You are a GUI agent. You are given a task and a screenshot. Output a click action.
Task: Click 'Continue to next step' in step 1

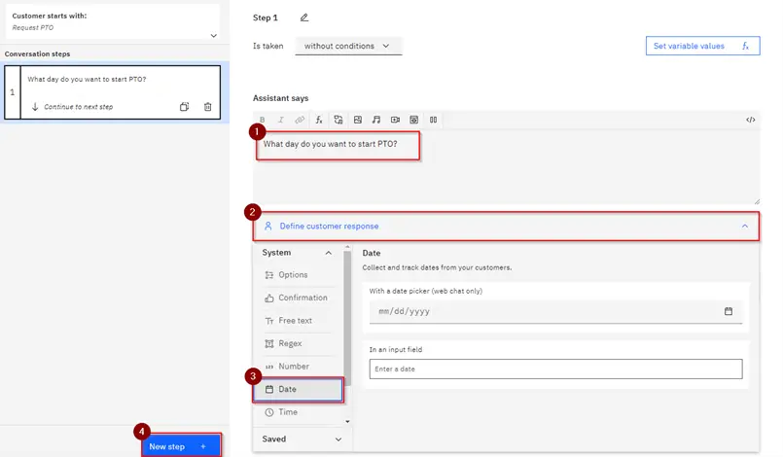[x=79, y=107]
